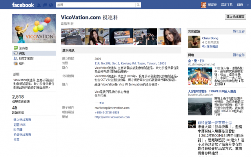Click the Keelung Rd. Taipei address link

pyautogui.click(x=130, y=64)
